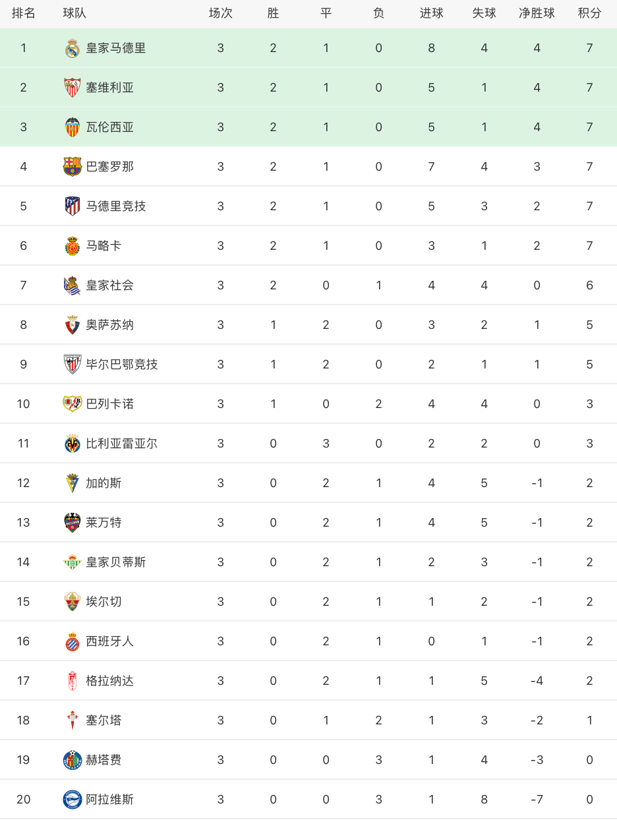The width and height of the screenshot is (617, 820).
Task: Click the 塞尔塔 team name
Action: [104, 720]
